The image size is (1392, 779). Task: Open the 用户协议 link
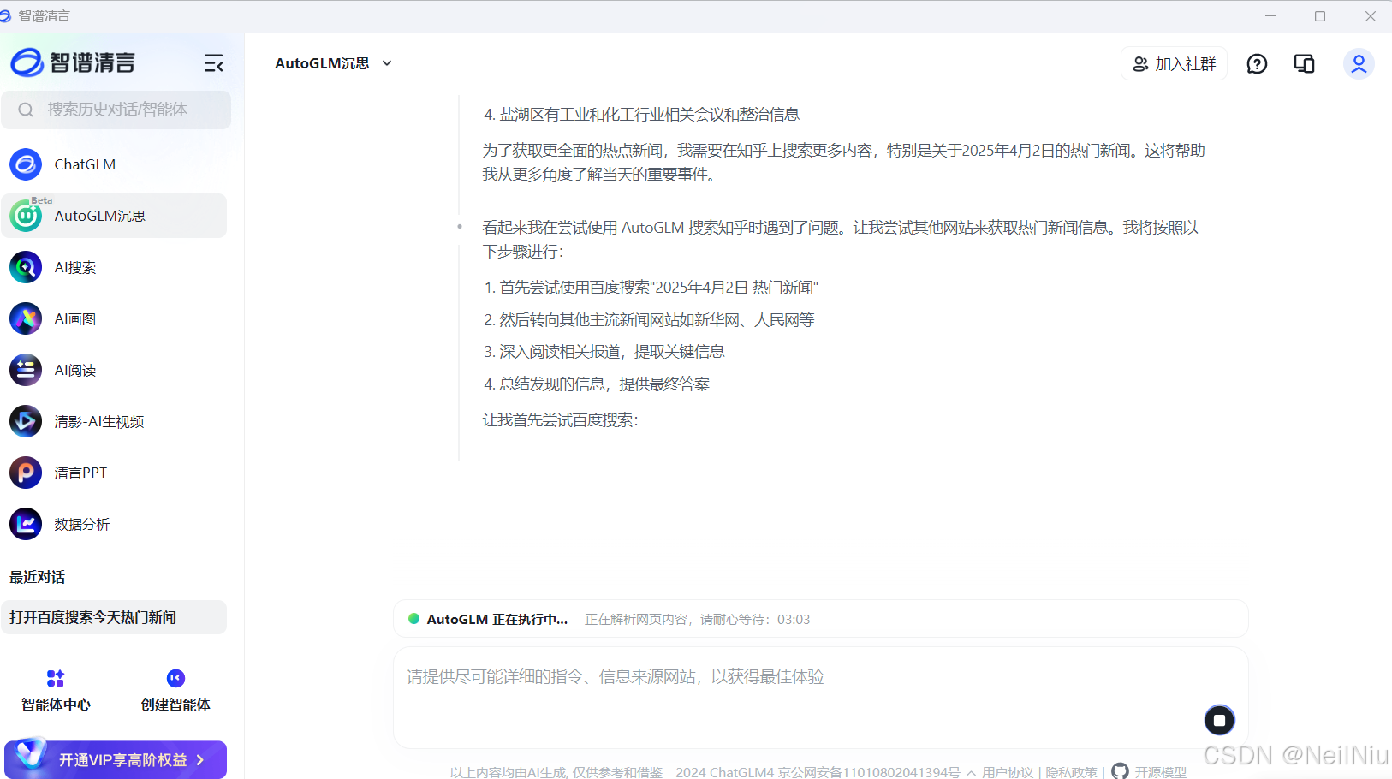1008,772
